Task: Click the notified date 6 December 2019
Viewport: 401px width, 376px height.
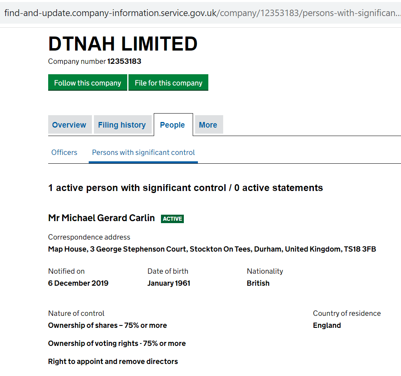Action: (x=78, y=283)
